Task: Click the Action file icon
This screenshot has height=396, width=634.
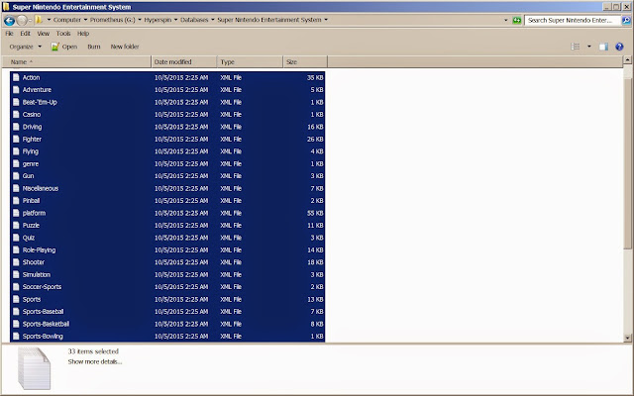Action: (16, 77)
